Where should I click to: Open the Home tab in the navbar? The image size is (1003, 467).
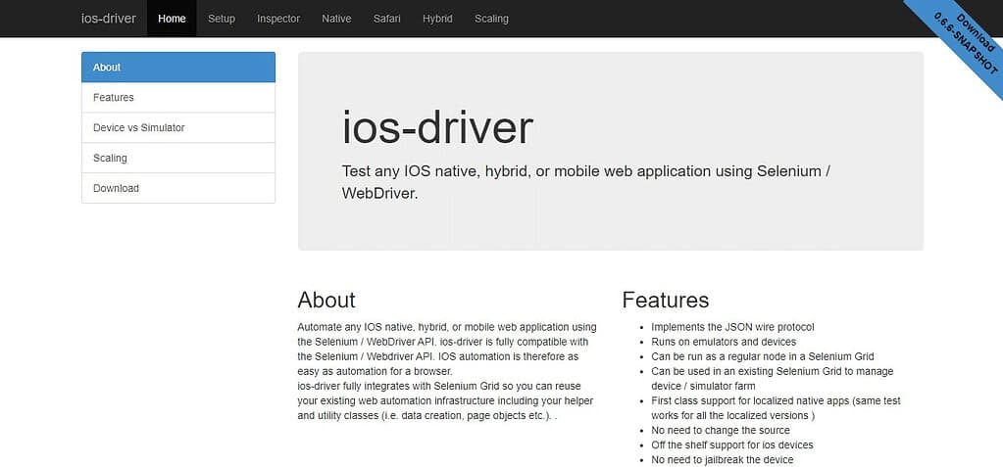coord(173,19)
